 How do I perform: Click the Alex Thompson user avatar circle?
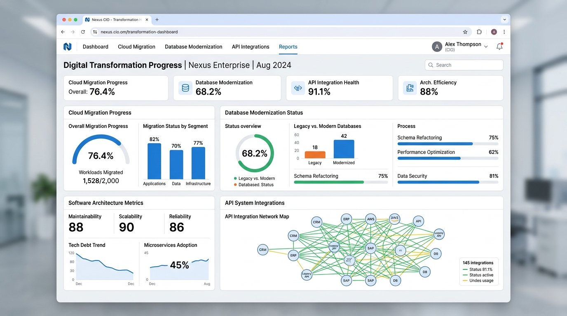pyautogui.click(x=437, y=46)
